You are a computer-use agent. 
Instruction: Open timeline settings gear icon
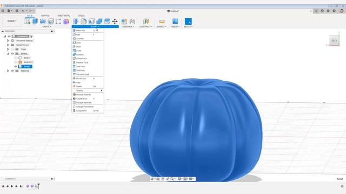[x=342, y=186]
